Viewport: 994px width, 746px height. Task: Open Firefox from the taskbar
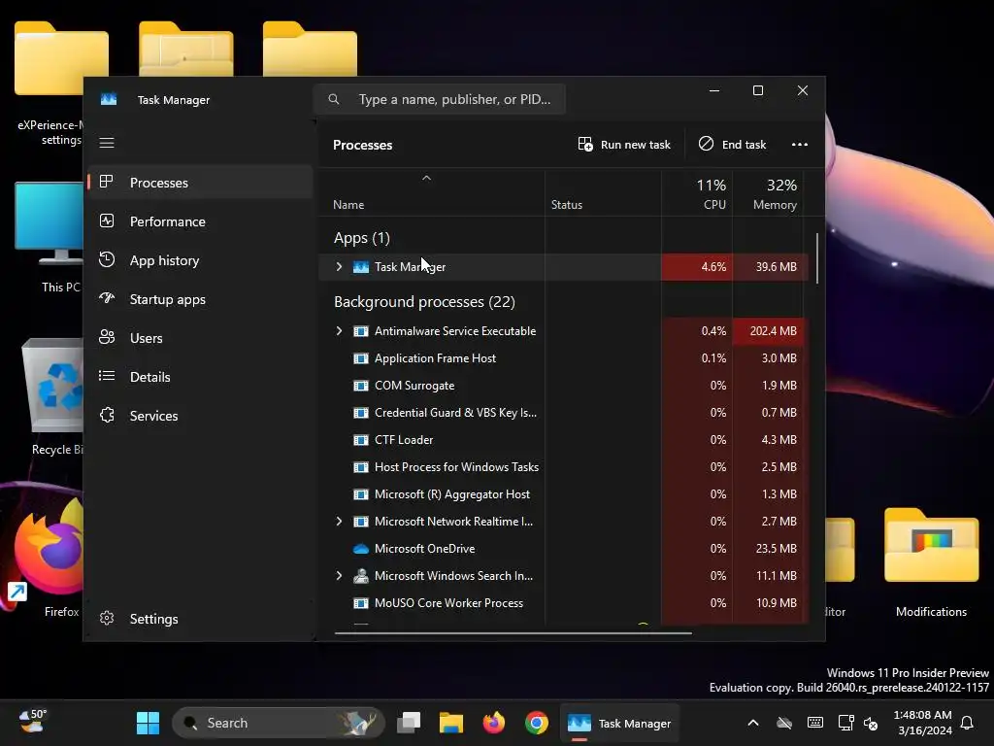[494, 723]
